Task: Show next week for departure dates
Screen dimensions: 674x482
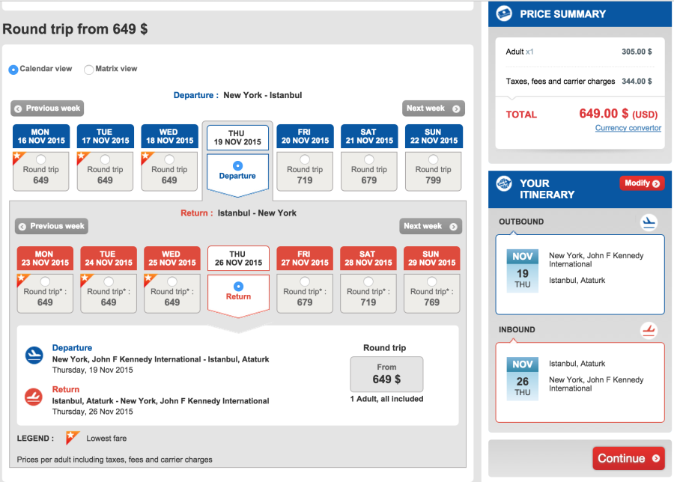Action: (433, 109)
